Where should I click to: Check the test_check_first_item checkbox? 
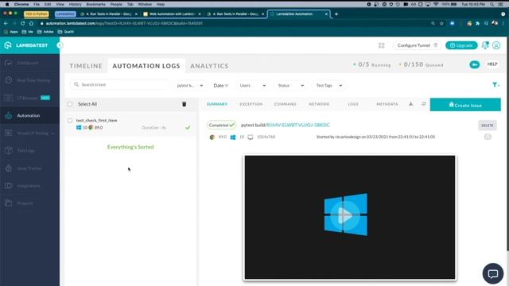tap(70, 120)
